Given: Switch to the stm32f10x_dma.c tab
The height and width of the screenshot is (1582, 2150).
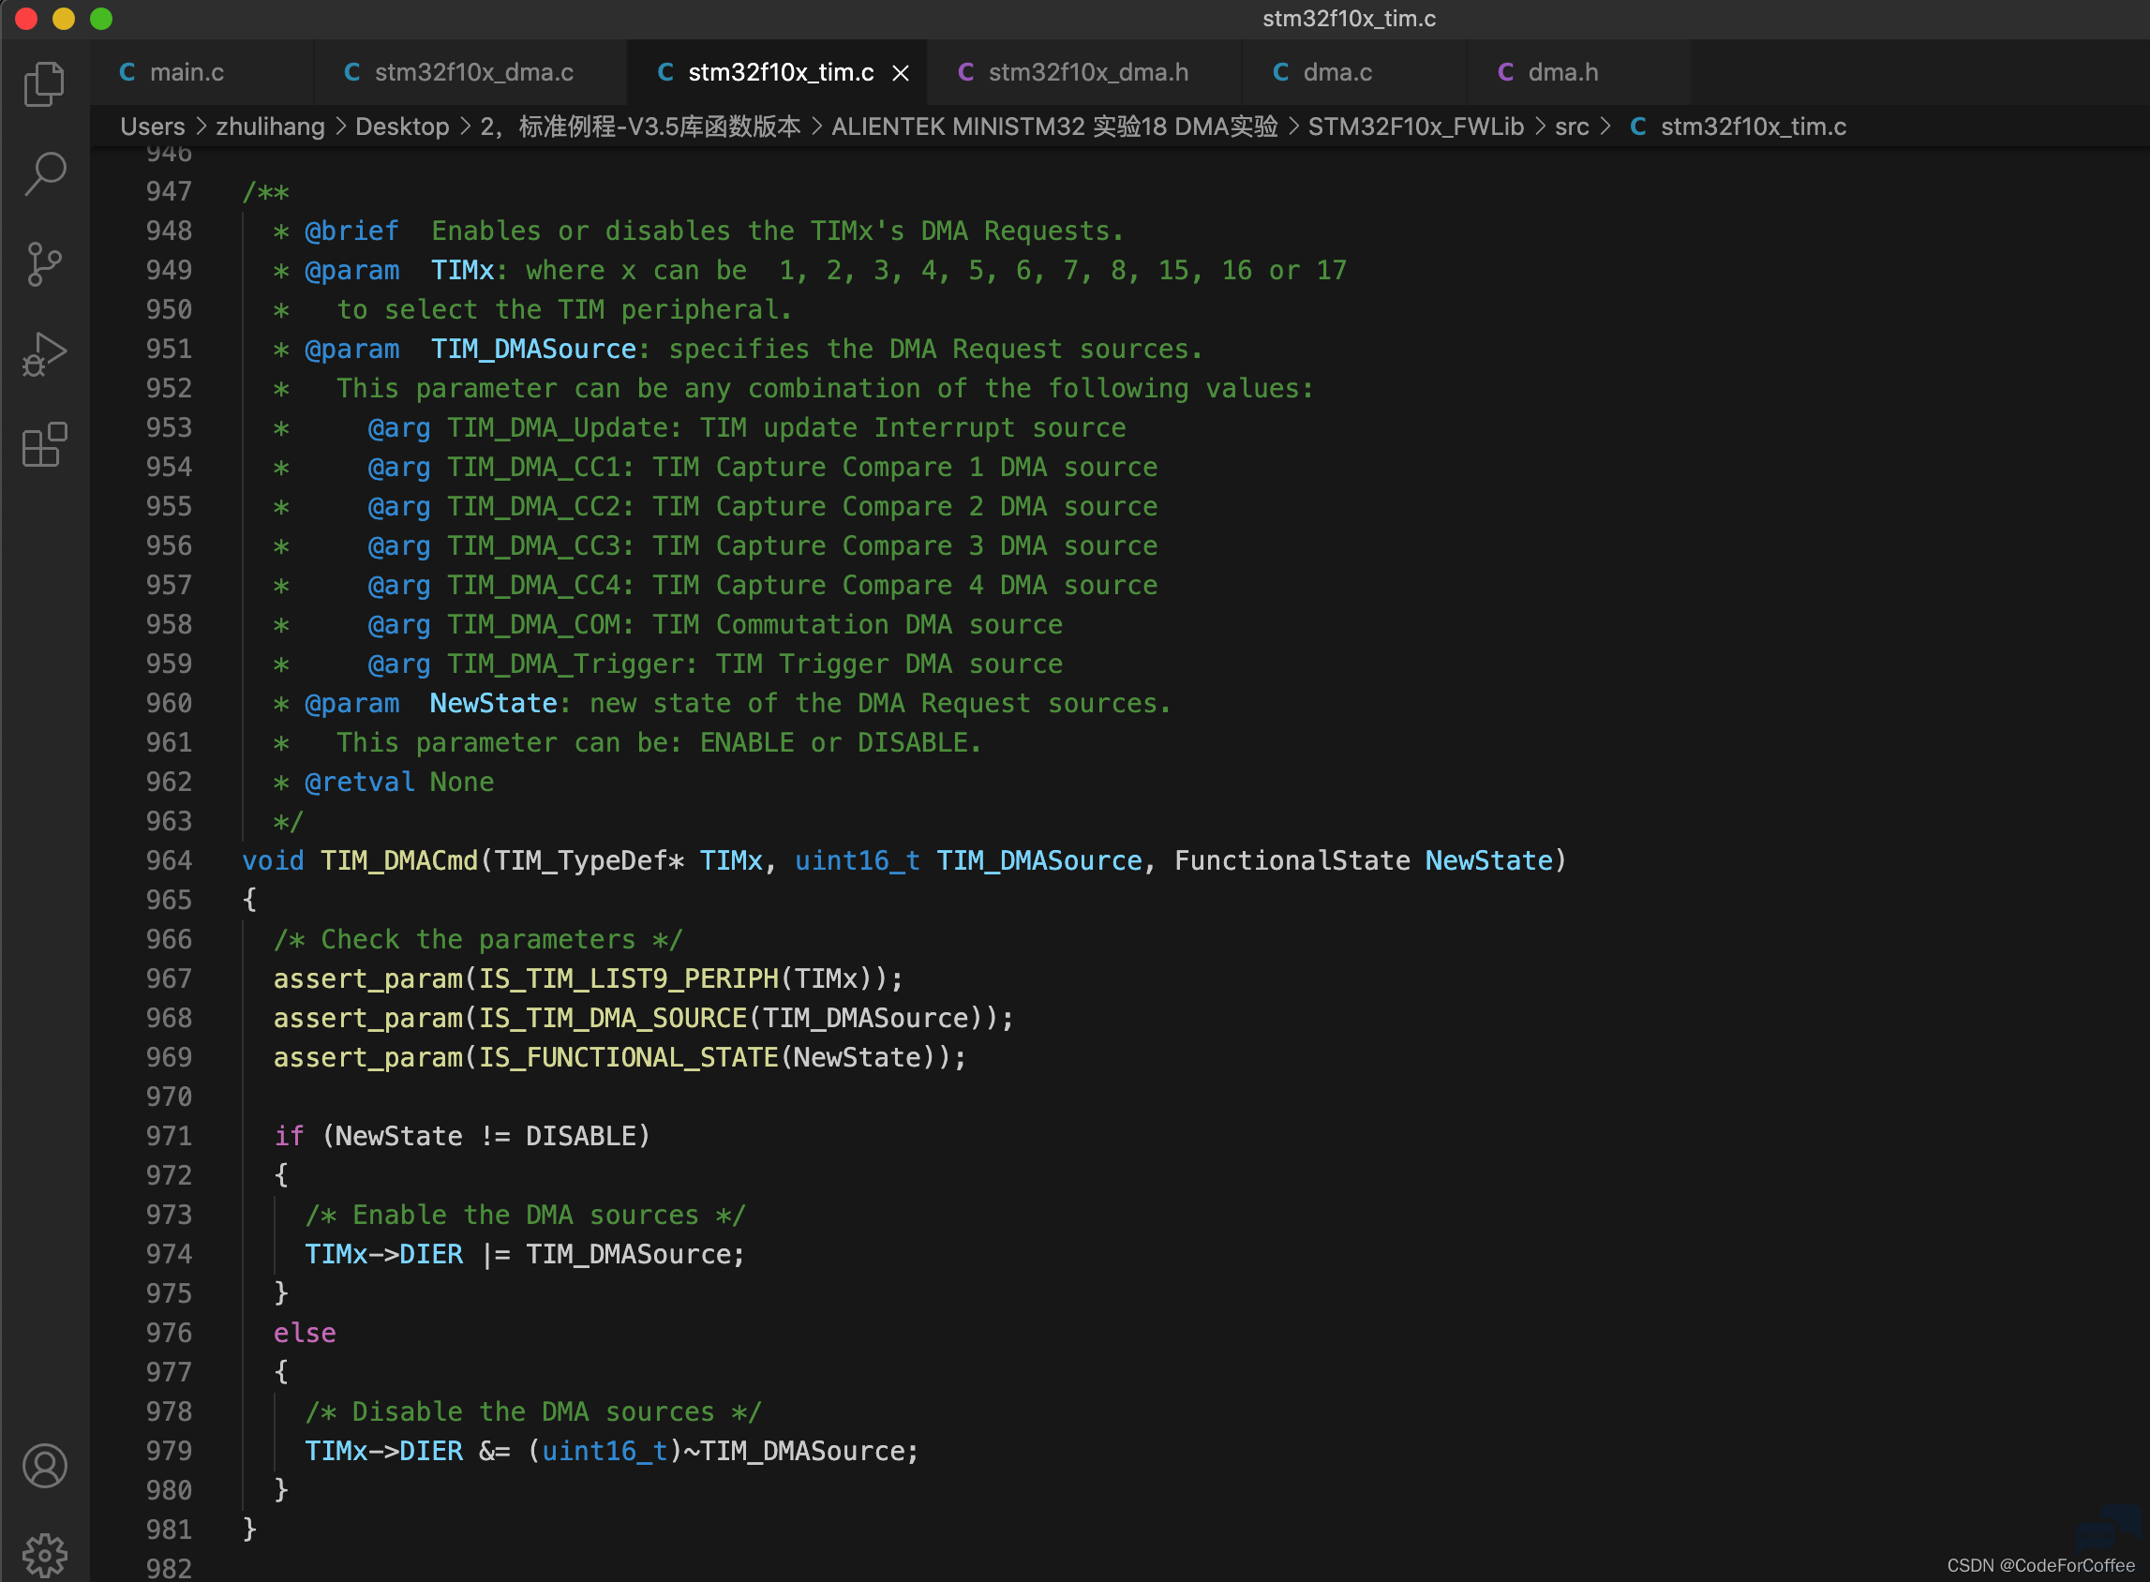Looking at the screenshot, I should coord(471,72).
